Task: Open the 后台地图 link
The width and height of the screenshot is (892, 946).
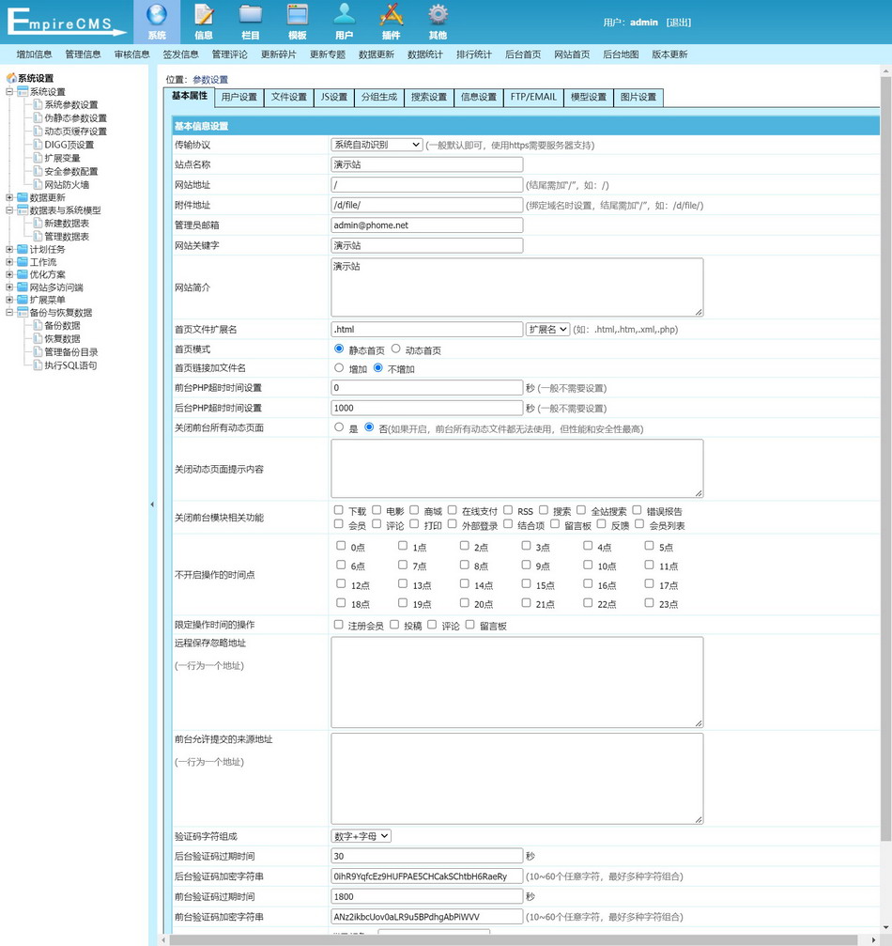Action: (621, 54)
